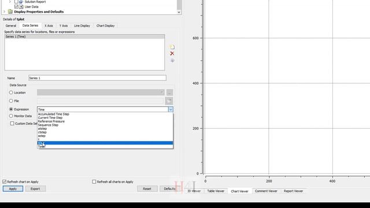Select the Expression radio button

tap(11, 109)
